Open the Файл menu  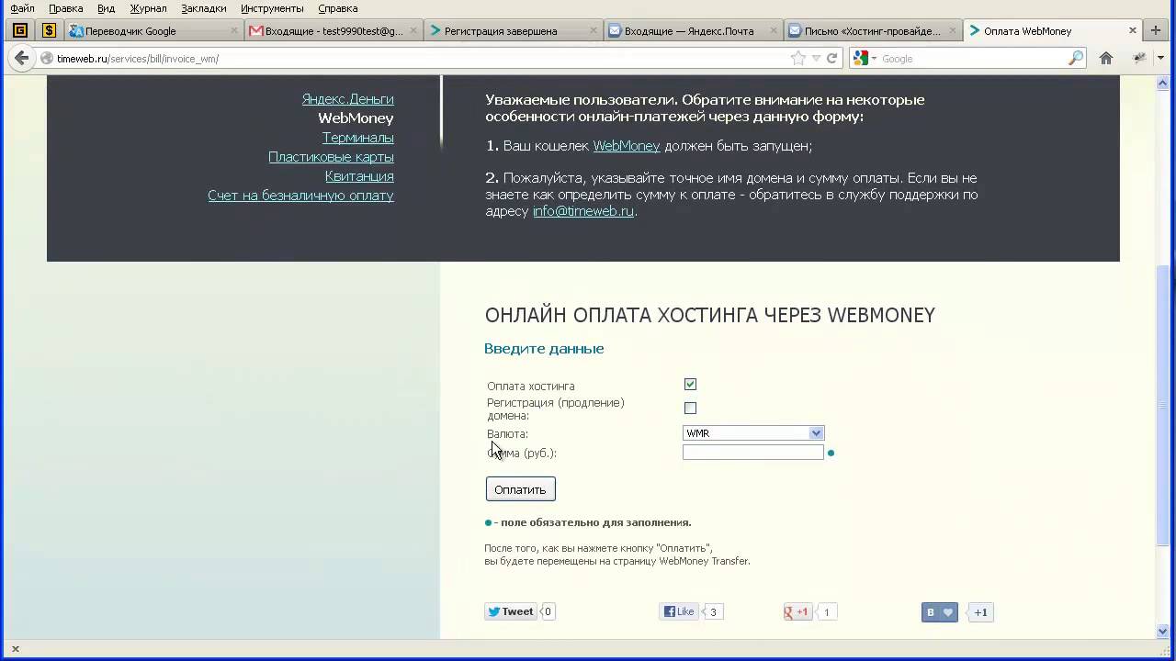click(22, 8)
